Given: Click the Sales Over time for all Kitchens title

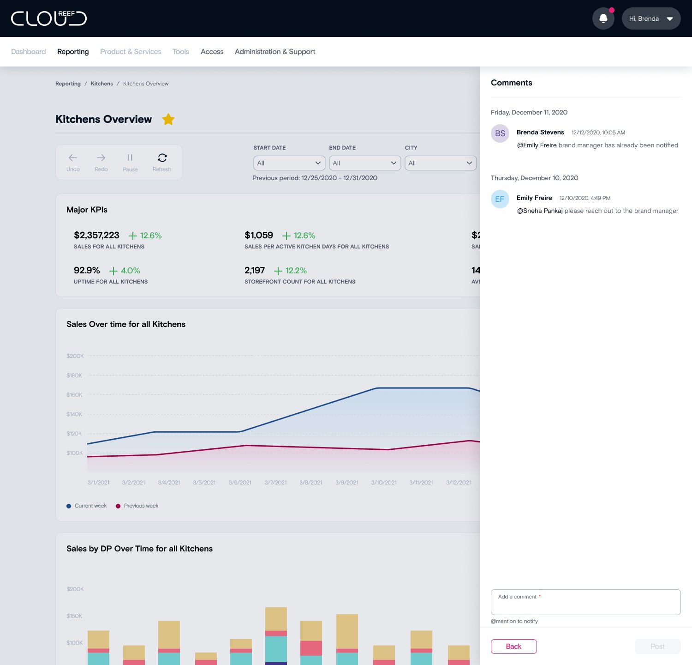Looking at the screenshot, I should (x=126, y=324).
